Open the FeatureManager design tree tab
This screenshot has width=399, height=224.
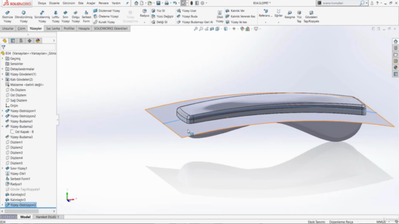4,40
